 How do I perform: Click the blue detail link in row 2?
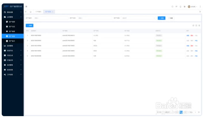196,41
